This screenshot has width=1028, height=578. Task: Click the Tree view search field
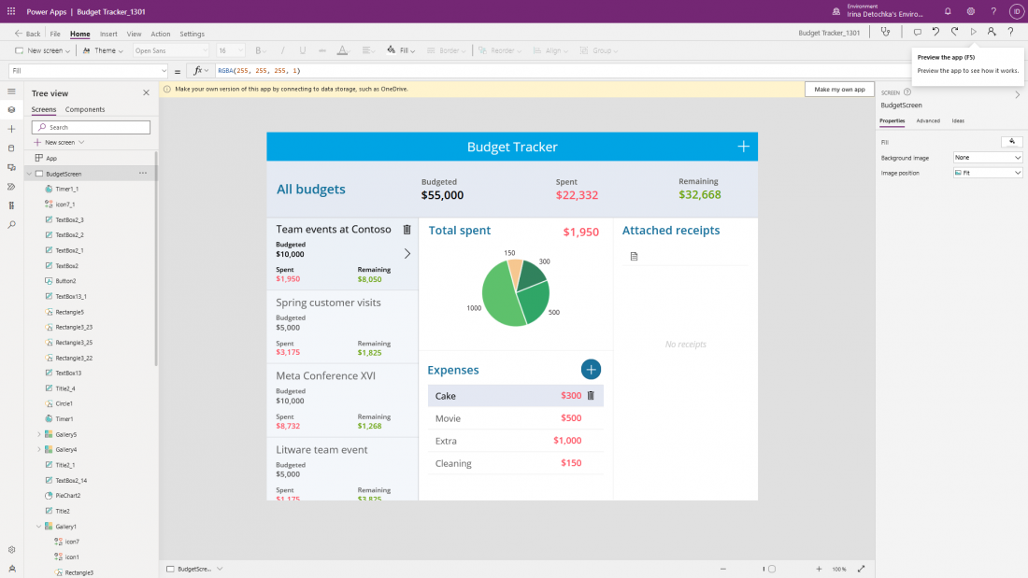click(91, 127)
